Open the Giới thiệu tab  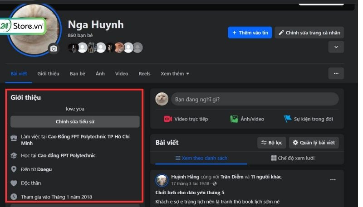coord(48,74)
